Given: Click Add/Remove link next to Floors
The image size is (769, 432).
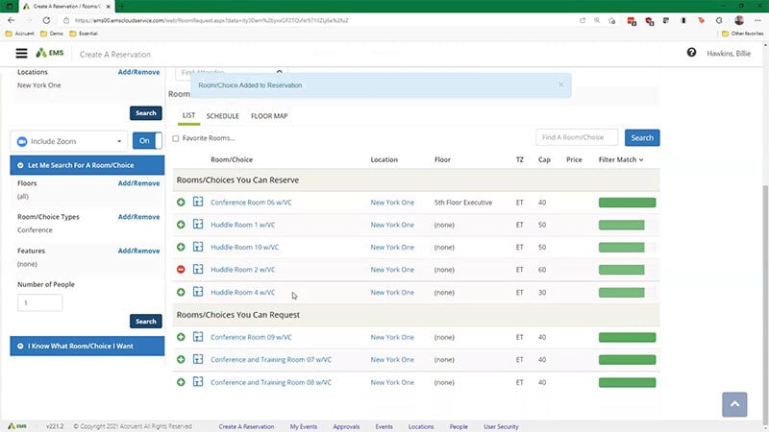Looking at the screenshot, I should 138,182.
